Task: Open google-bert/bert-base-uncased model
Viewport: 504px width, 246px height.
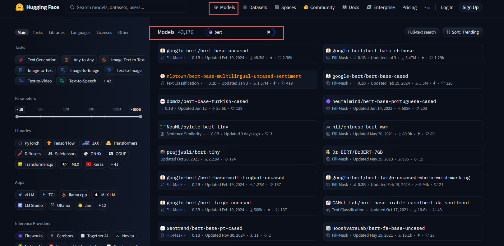Action: (237, 54)
